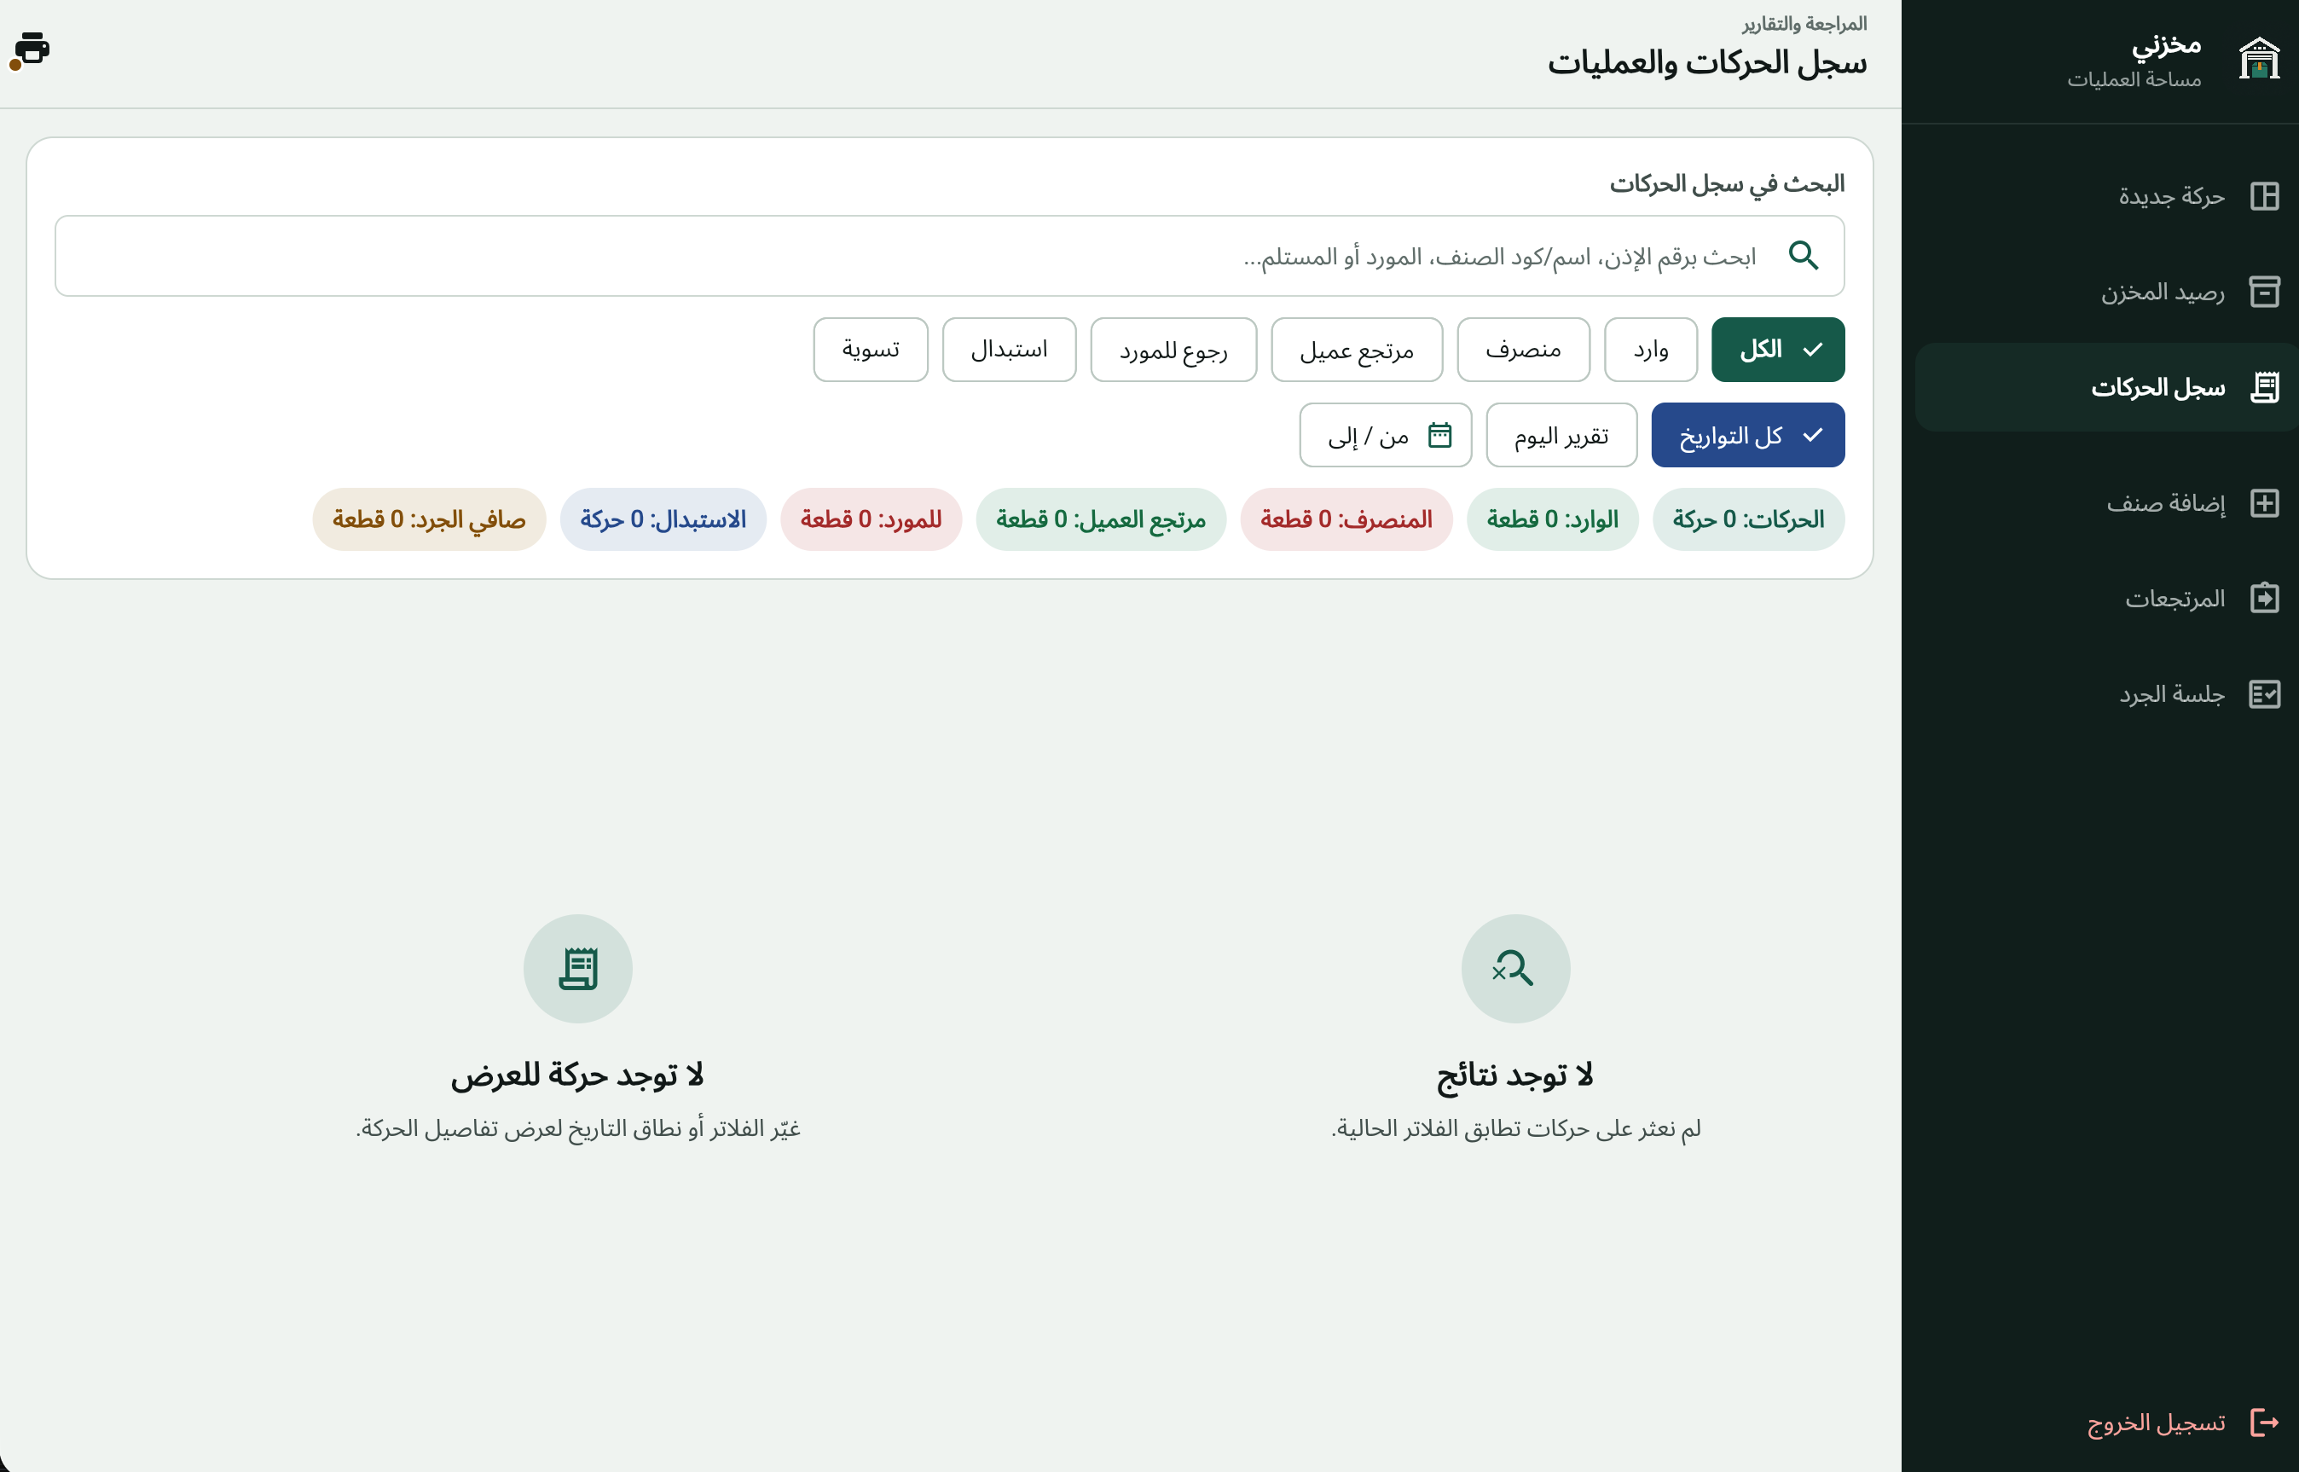Click تسجيل الخروج link

pyautogui.click(x=2156, y=1423)
